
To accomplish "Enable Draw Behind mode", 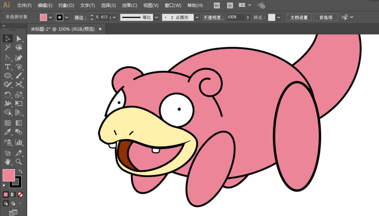I will tap(13, 203).
